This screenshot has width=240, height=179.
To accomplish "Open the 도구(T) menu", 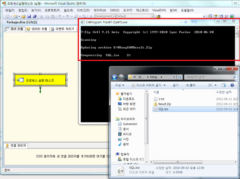I will tap(128, 10).
